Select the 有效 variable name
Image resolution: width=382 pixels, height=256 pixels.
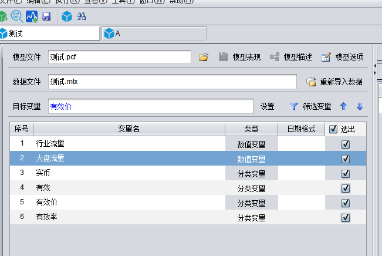[43, 187]
